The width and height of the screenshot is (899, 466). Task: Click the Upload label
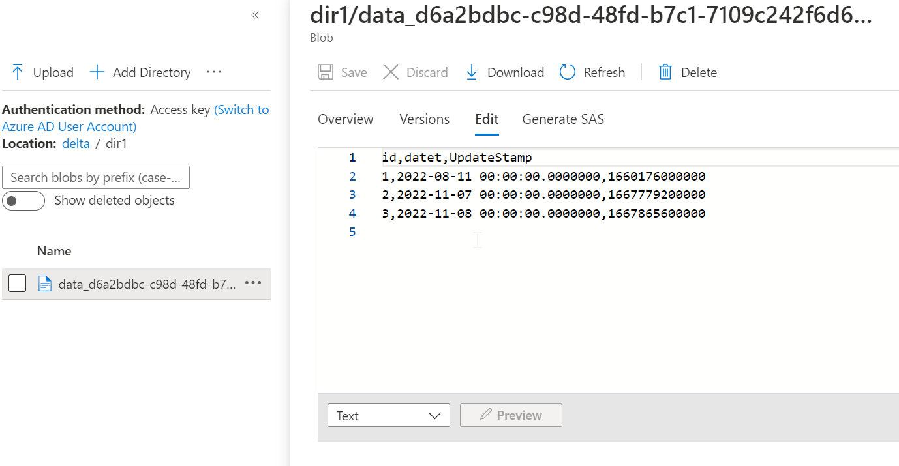pos(53,72)
